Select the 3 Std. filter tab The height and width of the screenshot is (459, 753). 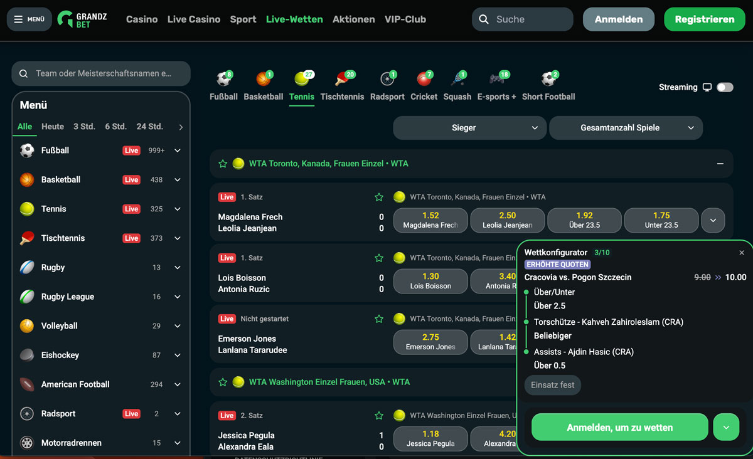point(84,127)
